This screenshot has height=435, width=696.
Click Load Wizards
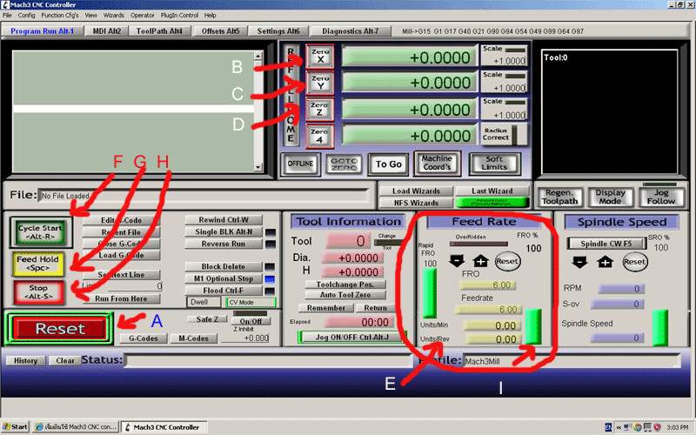416,191
